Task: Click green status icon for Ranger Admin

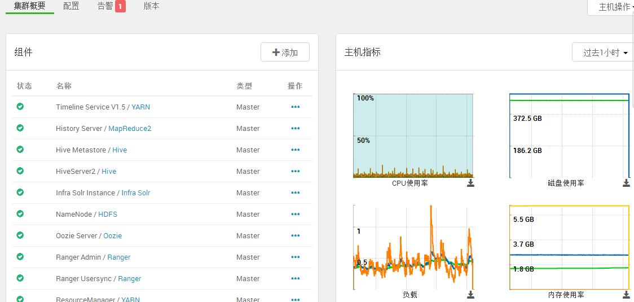Action: point(20,257)
